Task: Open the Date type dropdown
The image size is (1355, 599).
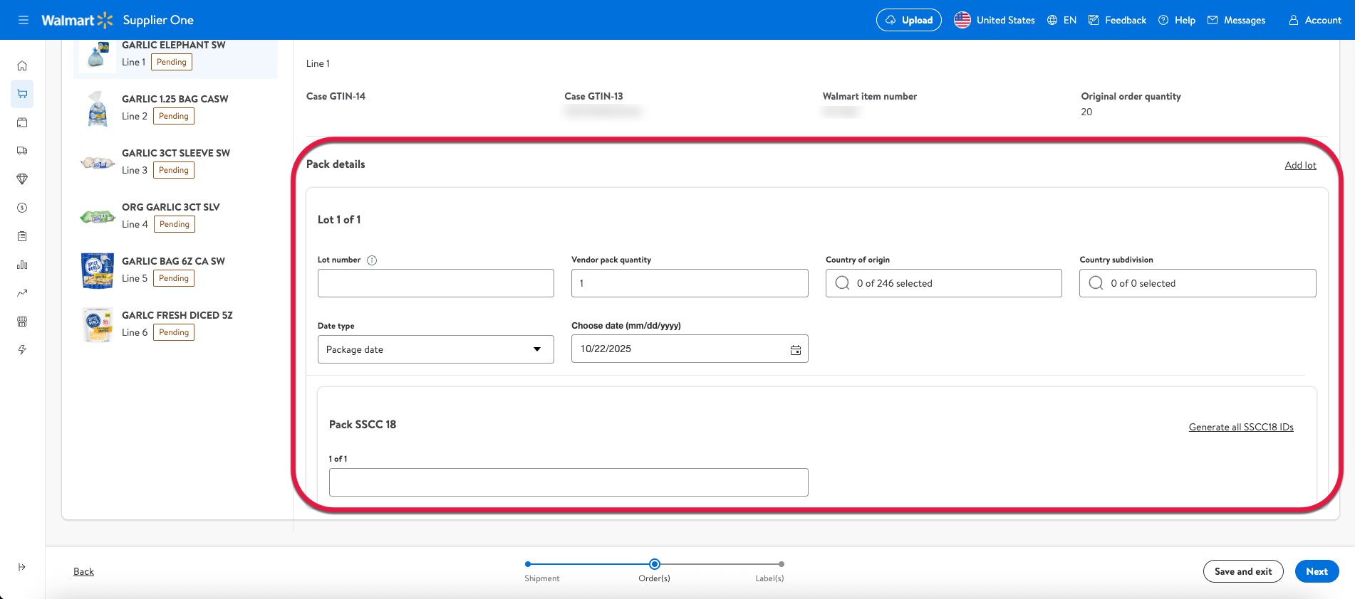Action: click(x=435, y=349)
